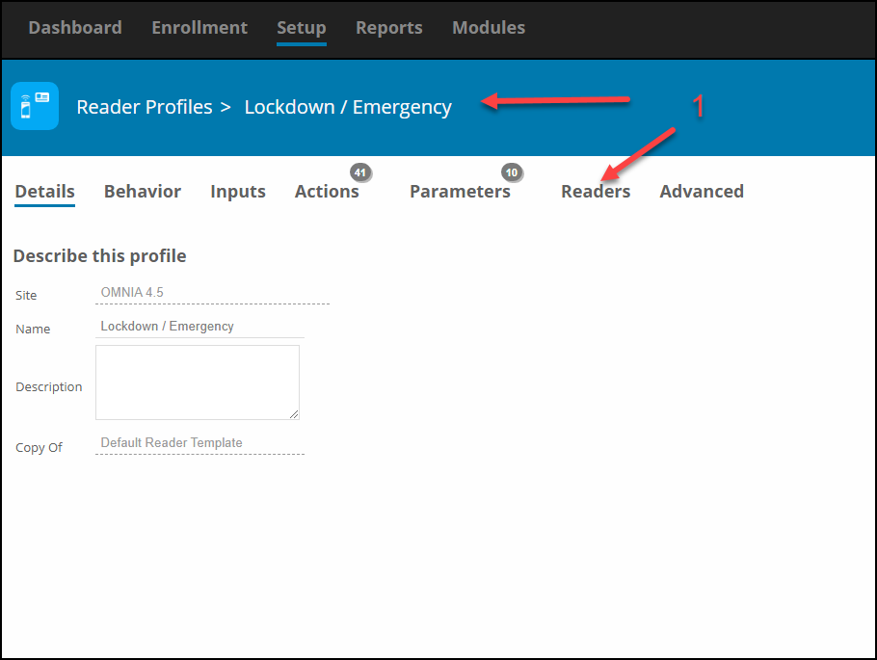The width and height of the screenshot is (877, 660).
Task: Click the 10 badge on Parameters
Action: [511, 172]
